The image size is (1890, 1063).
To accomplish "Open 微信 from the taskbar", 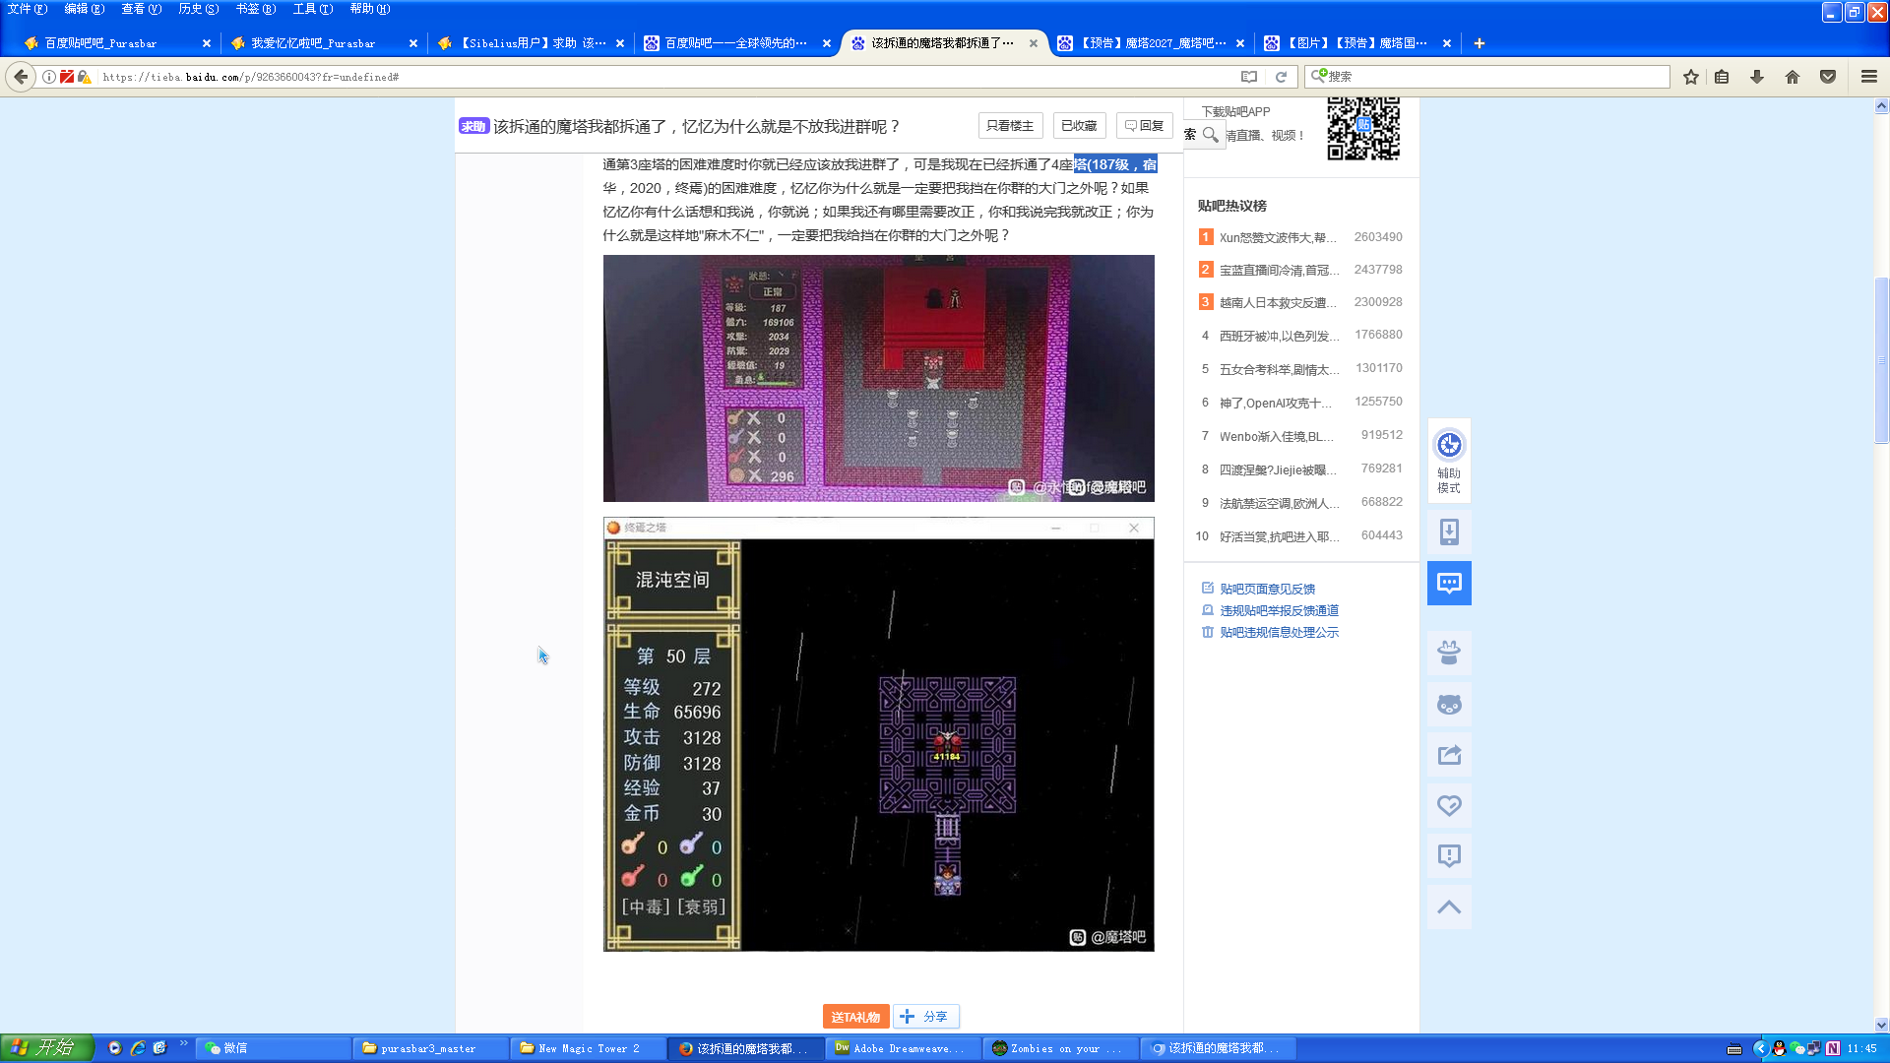I will tap(275, 1048).
